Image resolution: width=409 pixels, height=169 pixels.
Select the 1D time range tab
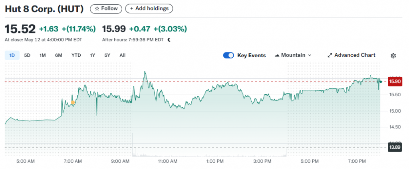pos(12,55)
